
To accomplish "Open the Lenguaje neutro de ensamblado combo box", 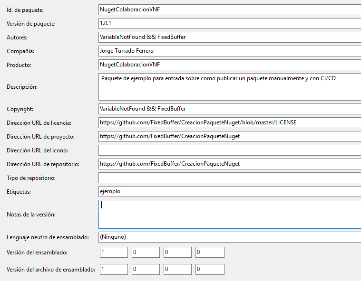I will coord(230,237).
